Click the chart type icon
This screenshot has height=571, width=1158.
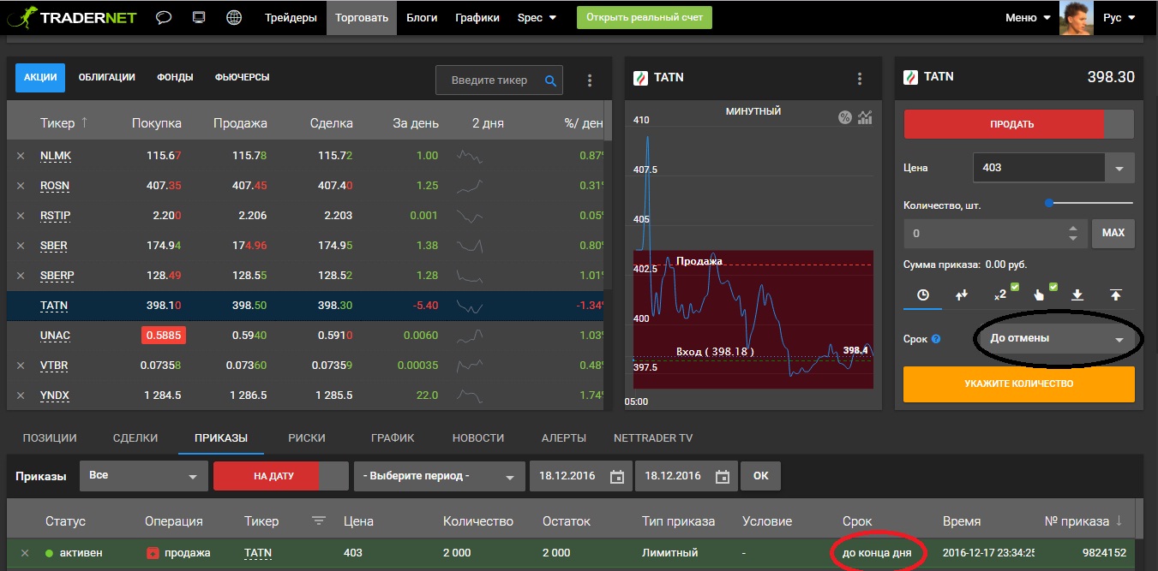point(866,117)
